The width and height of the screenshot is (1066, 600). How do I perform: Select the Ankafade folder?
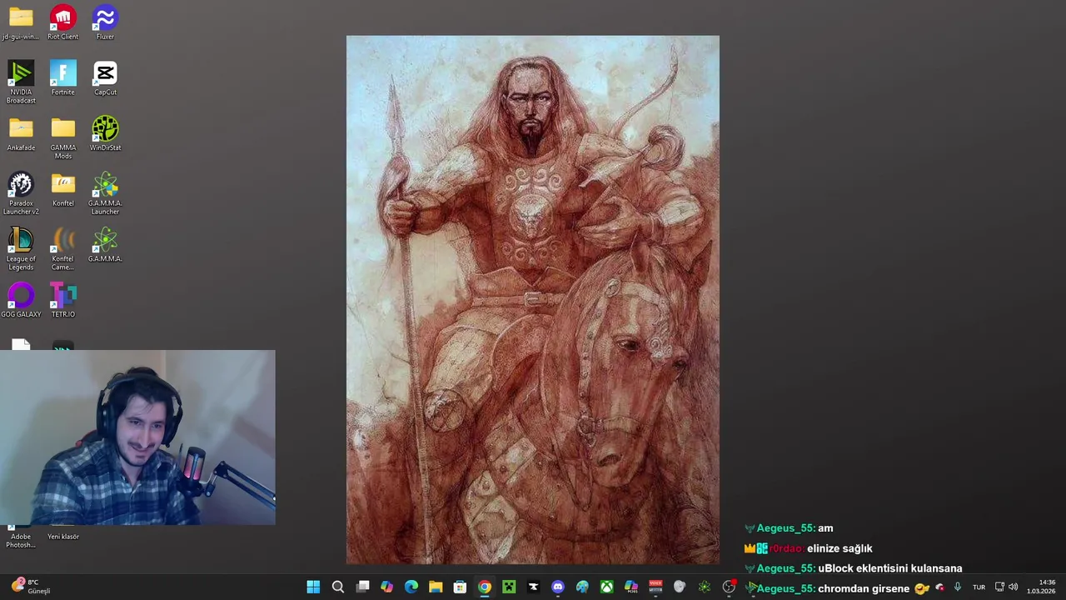click(x=21, y=134)
